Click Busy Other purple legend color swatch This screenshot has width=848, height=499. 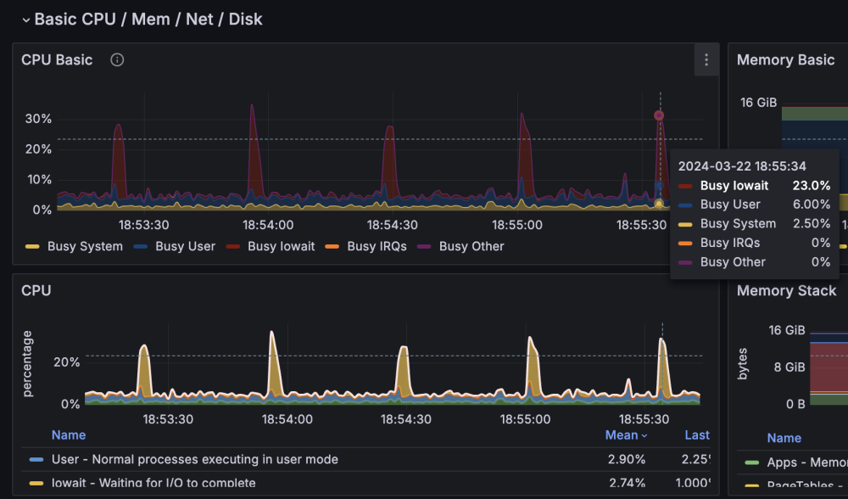point(424,247)
